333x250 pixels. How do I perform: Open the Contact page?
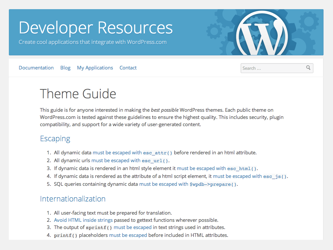[x=128, y=67]
